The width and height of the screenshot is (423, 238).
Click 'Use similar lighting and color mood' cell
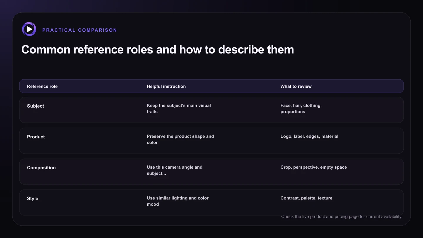coord(178,201)
